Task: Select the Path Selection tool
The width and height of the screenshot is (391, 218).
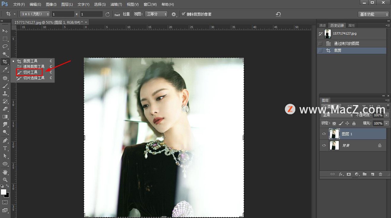Action: (5, 156)
